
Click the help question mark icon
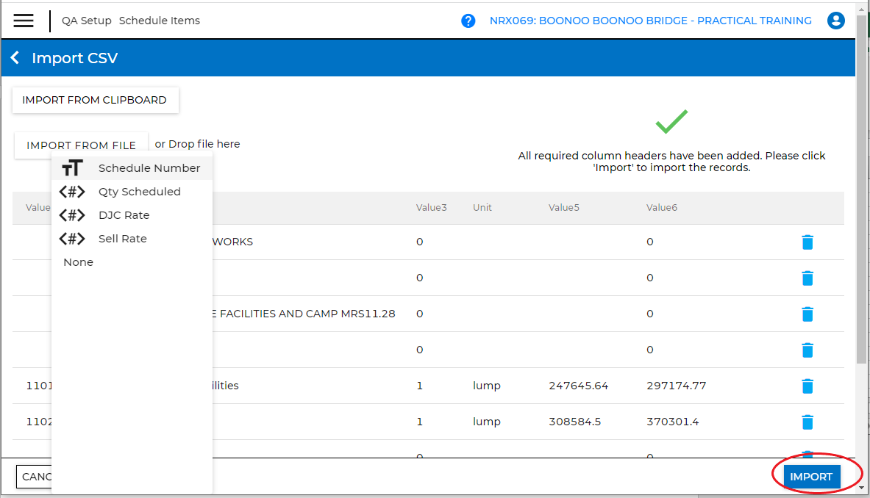[468, 21]
